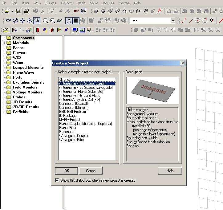Pick circle center point tool
The height and width of the screenshot is (210, 223).
[x=198, y=21]
